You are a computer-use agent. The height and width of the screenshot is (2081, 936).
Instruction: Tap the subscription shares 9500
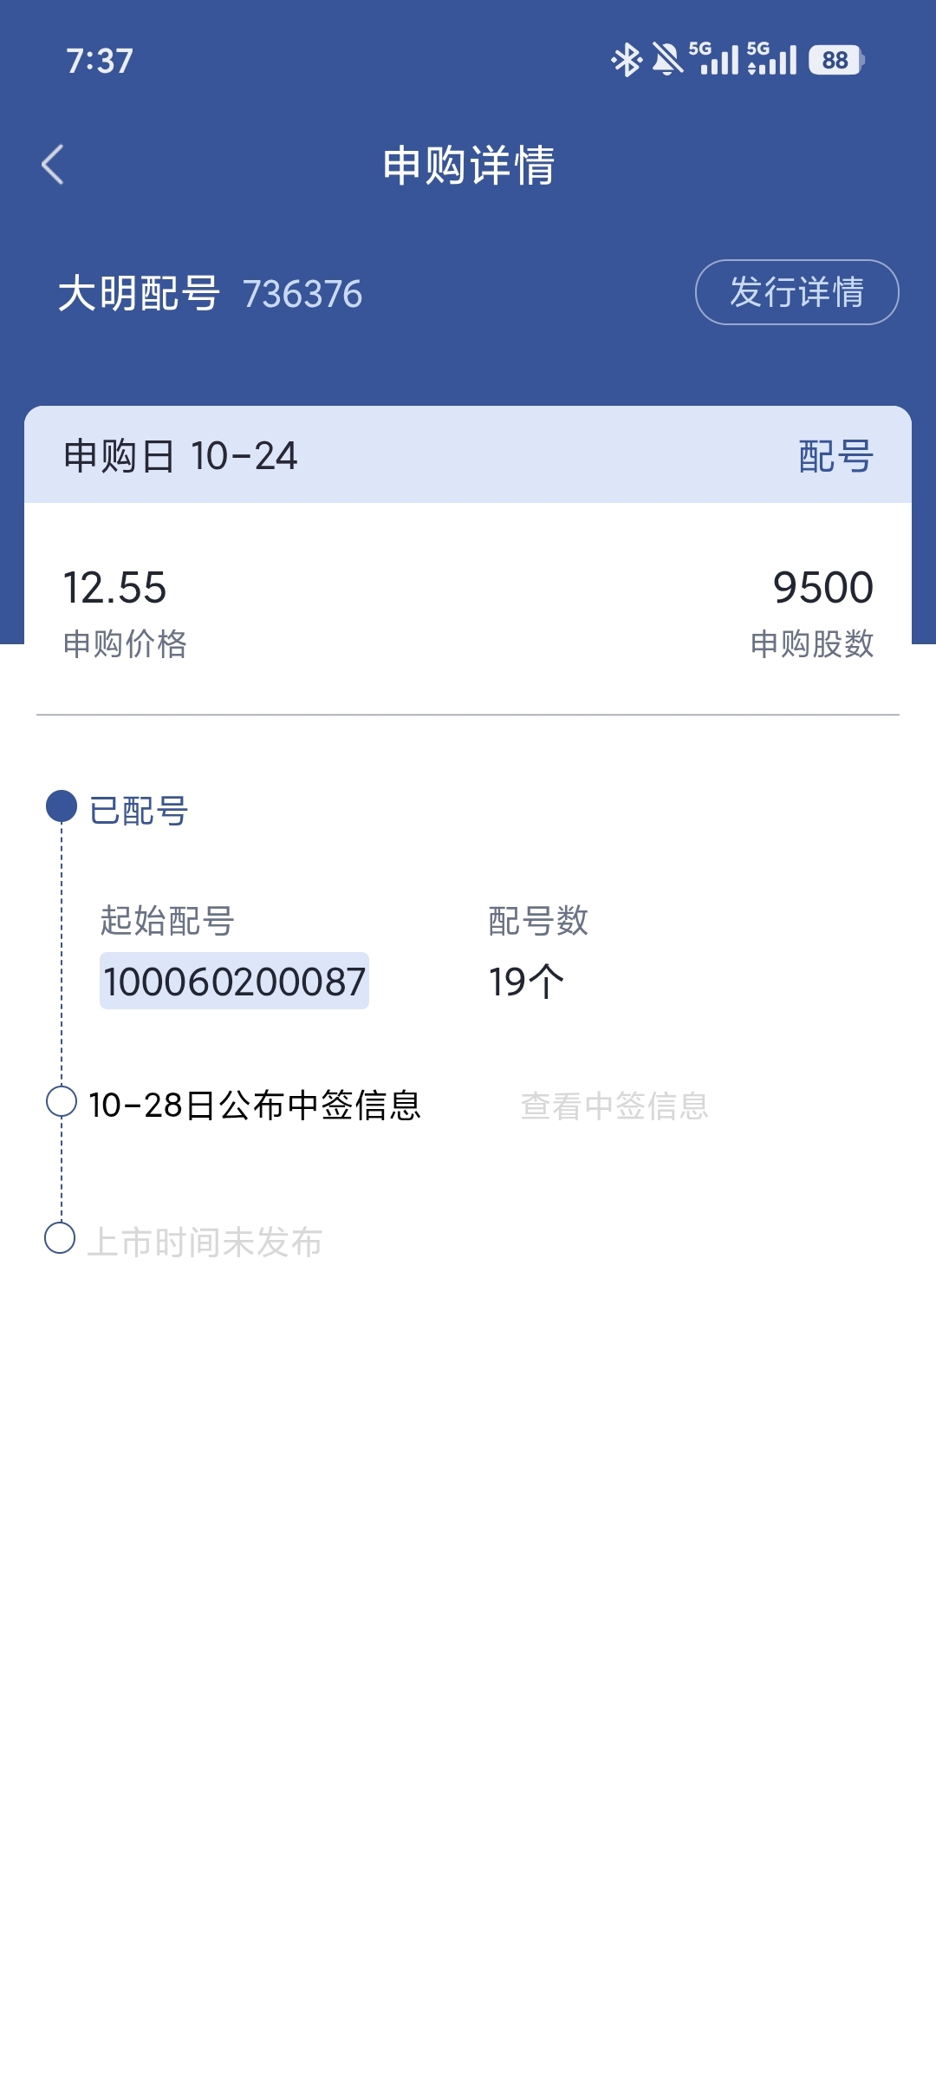[x=822, y=588]
